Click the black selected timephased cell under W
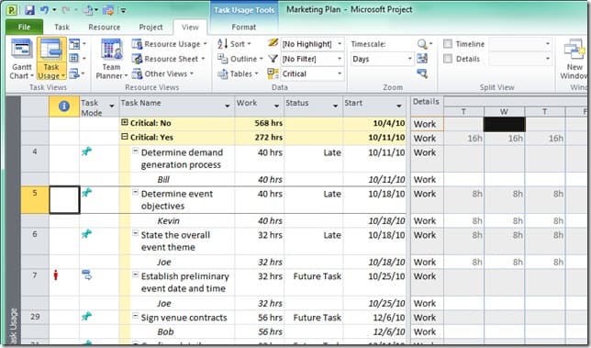Image resolution: width=591 pixels, height=348 pixels. coord(504,124)
